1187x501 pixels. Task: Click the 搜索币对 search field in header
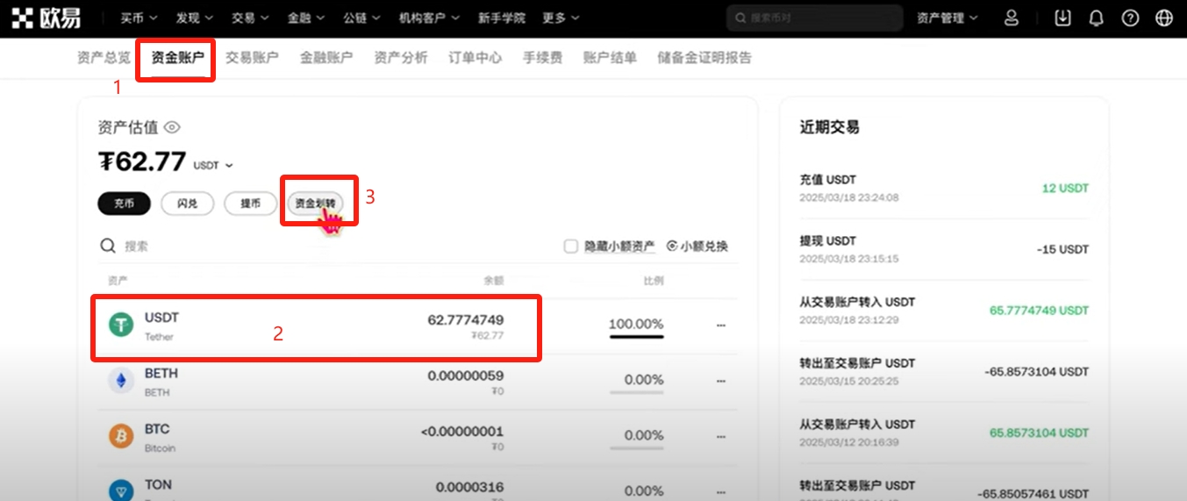pos(814,18)
